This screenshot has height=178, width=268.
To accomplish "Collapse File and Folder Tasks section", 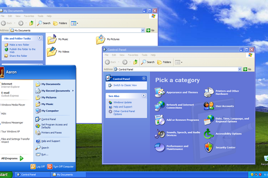I will tap(40, 38).
